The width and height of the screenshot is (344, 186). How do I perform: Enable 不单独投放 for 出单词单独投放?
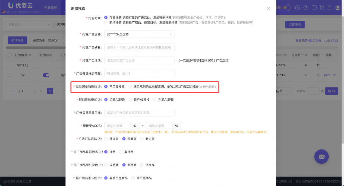(x=105, y=87)
